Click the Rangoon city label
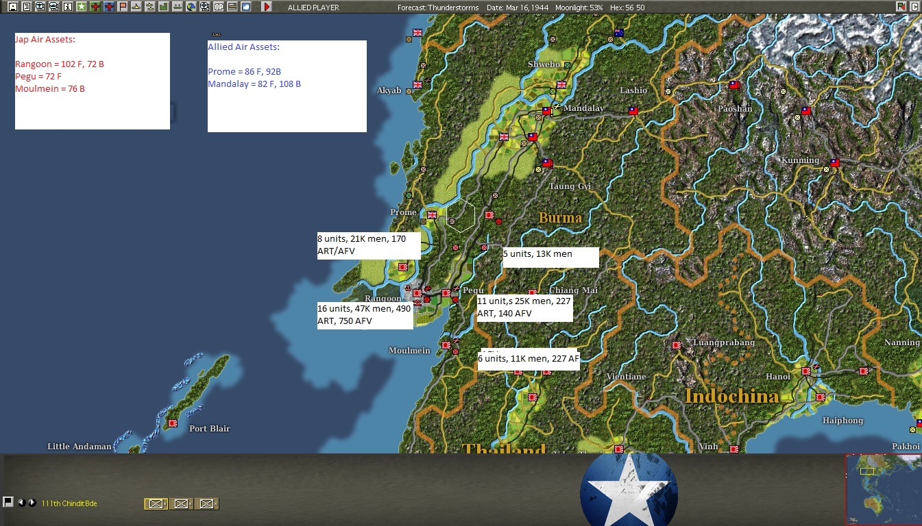The height and width of the screenshot is (526, 922). point(383,299)
